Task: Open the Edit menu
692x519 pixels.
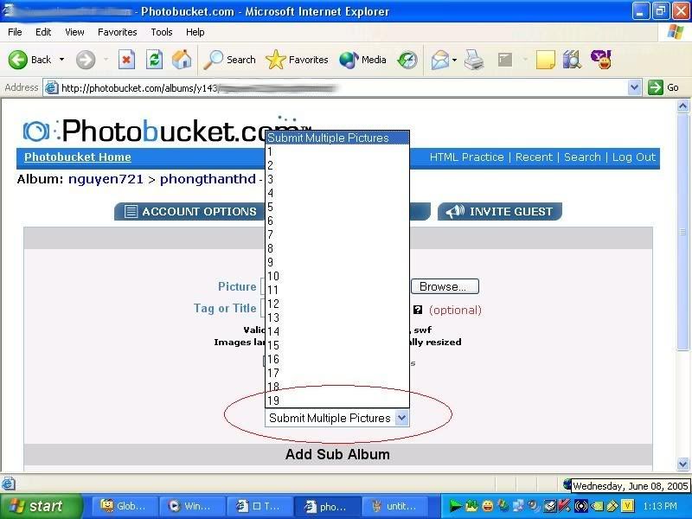Action: pos(43,32)
